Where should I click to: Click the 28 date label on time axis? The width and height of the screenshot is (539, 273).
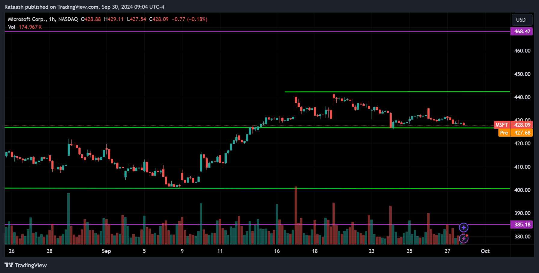tap(50, 251)
